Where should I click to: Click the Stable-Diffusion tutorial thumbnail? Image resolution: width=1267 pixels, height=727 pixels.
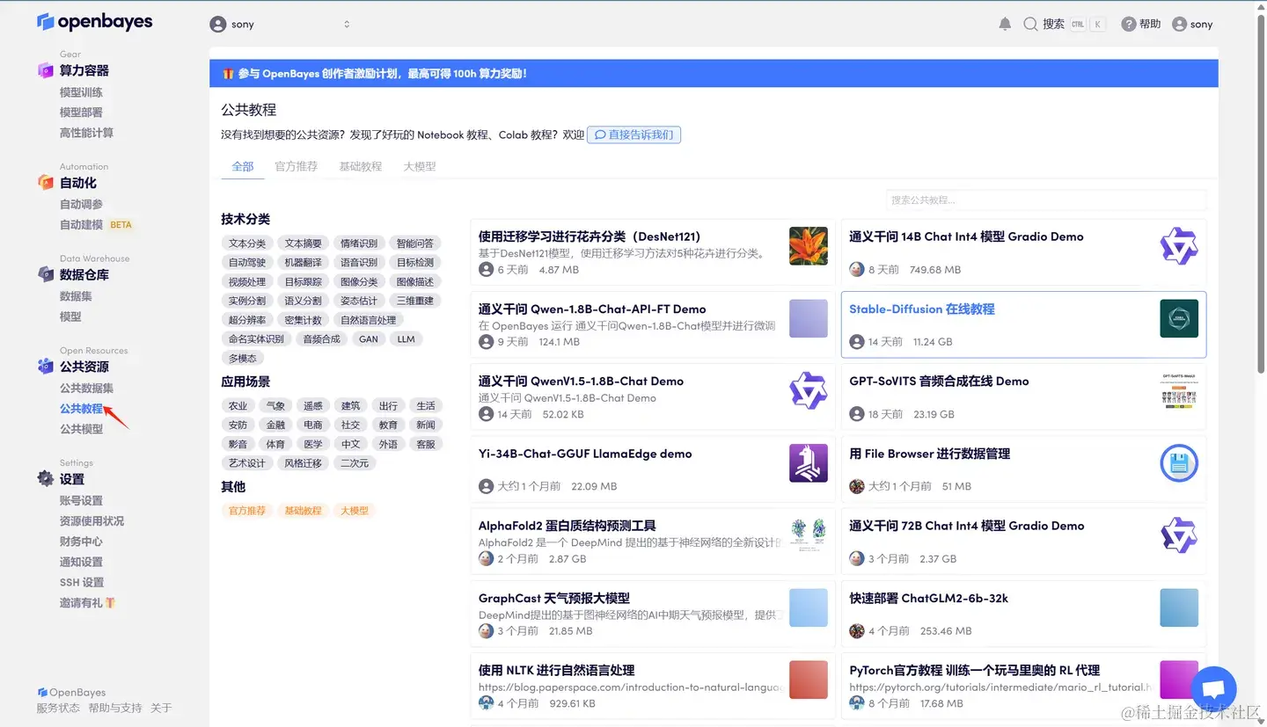1179,318
